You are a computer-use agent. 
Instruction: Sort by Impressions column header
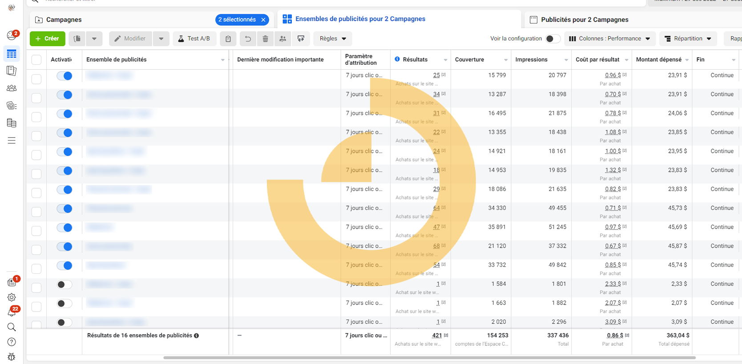tap(531, 59)
